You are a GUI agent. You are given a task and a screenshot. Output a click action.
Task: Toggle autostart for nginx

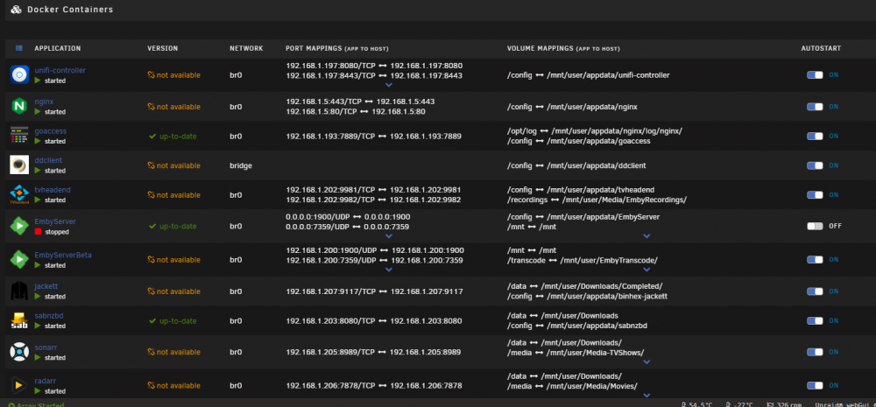(815, 107)
